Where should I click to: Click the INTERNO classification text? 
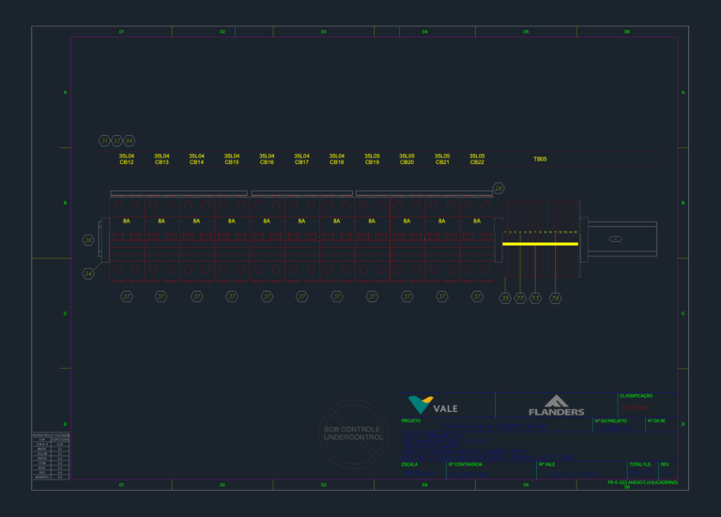point(635,408)
